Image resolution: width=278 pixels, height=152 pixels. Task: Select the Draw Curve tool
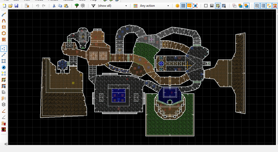point(4,21)
